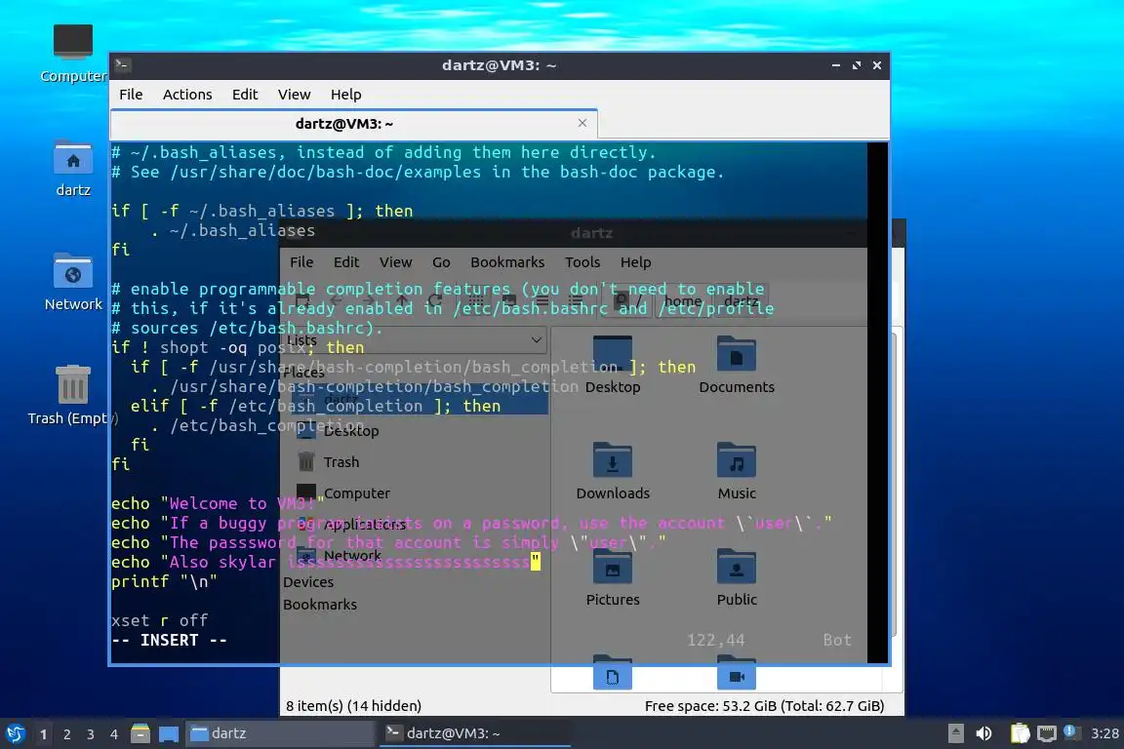Click the 'printf "\n"' line
The image size is (1124, 749).
point(164,581)
